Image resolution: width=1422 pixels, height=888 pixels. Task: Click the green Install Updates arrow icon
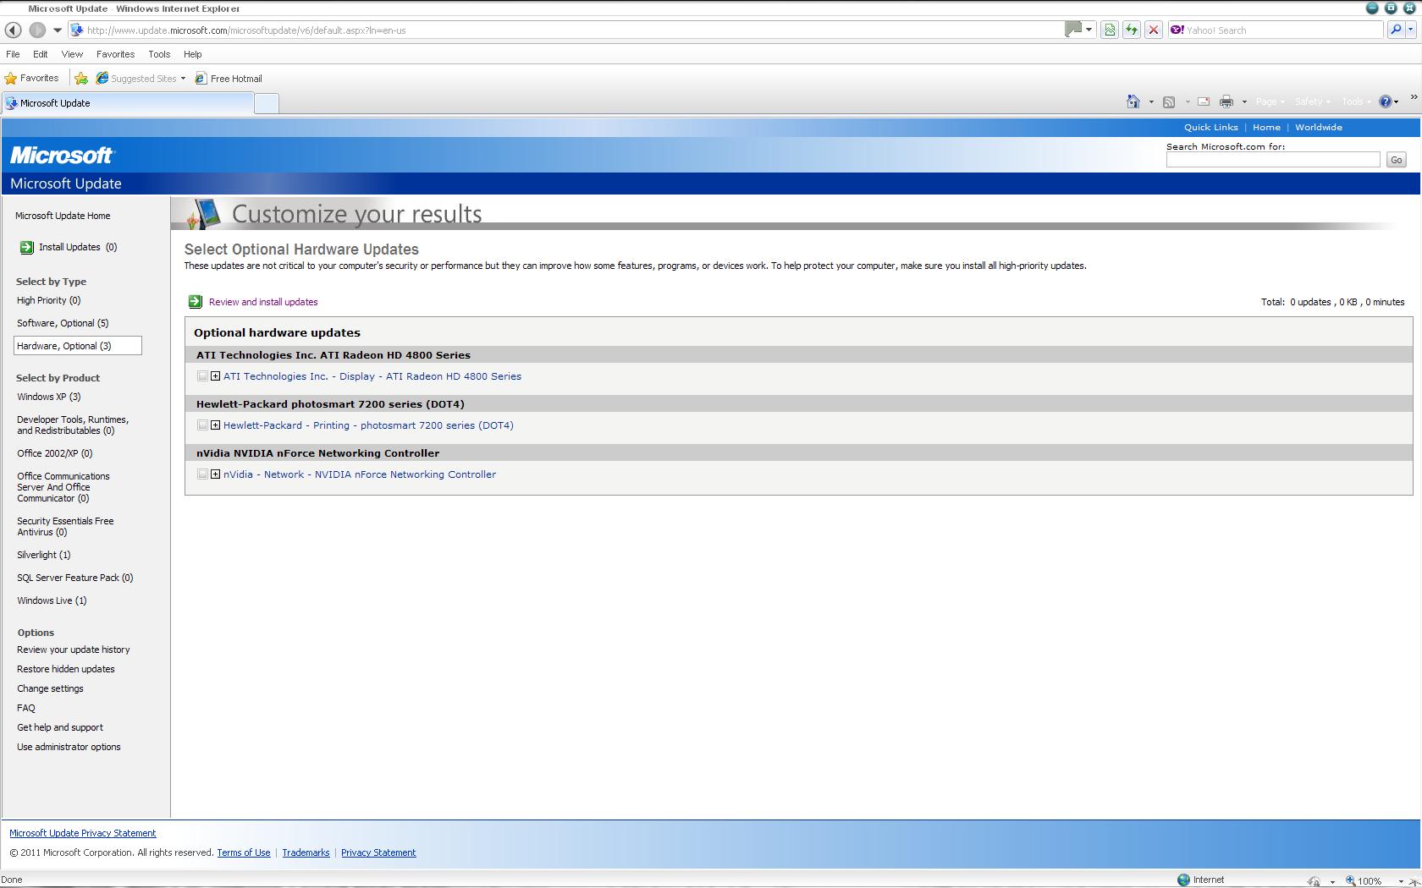click(26, 247)
